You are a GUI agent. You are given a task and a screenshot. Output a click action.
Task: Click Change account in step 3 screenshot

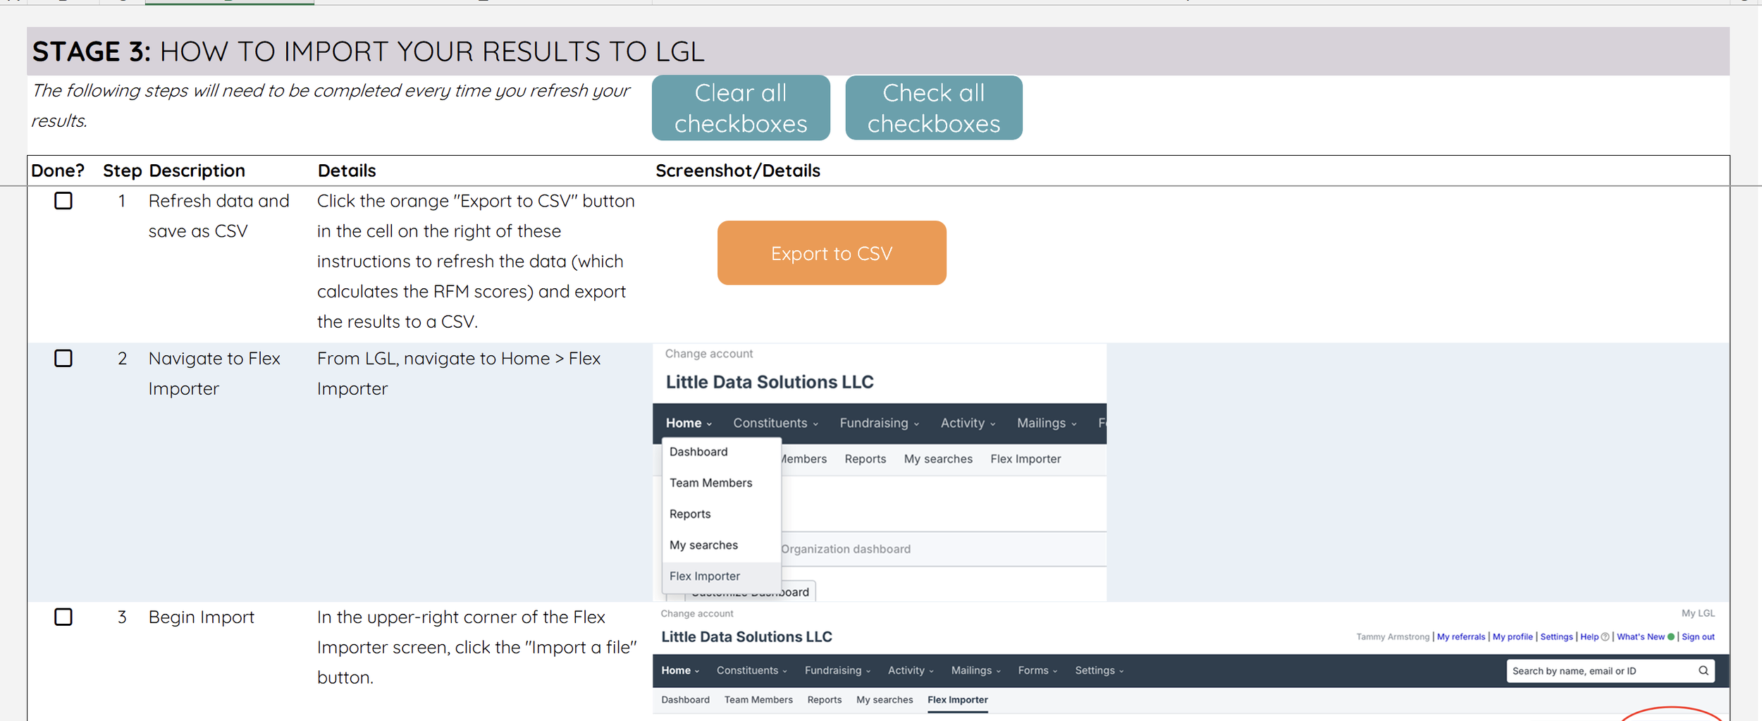coord(697,613)
